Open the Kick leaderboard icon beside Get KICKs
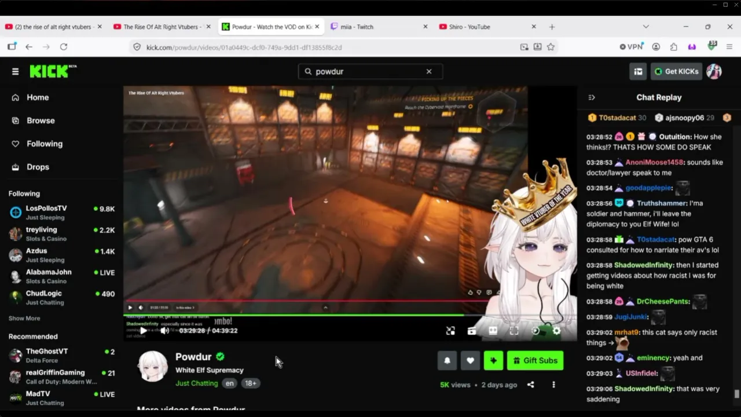This screenshot has width=741, height=417. click(638, 71)
